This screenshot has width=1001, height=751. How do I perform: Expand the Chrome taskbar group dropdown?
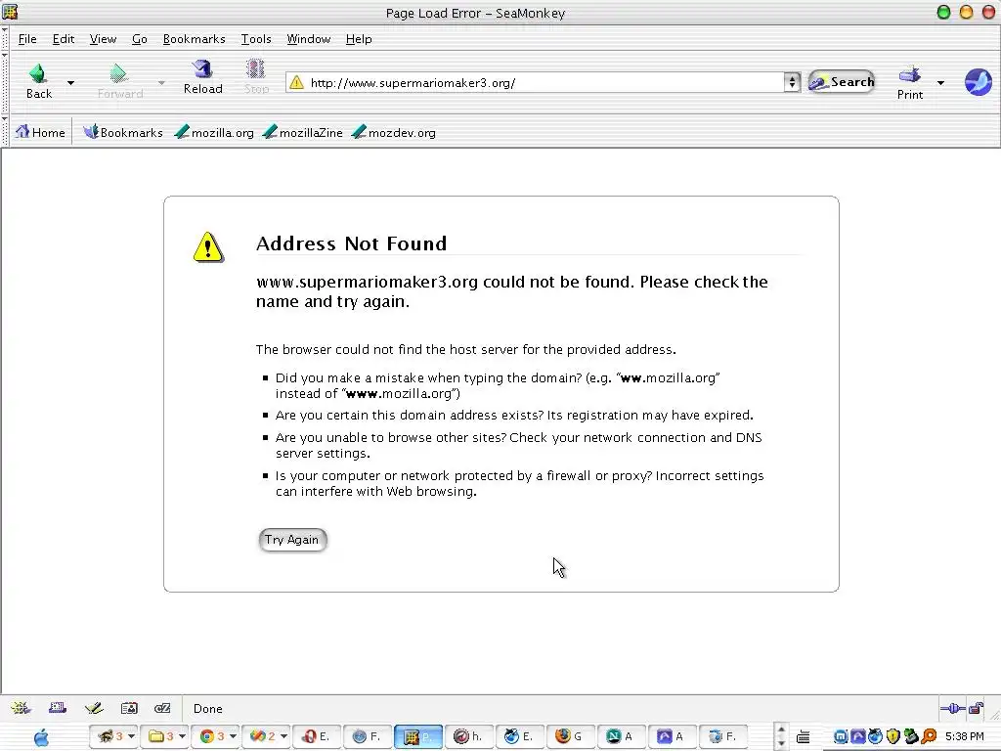tap(233, 736)
